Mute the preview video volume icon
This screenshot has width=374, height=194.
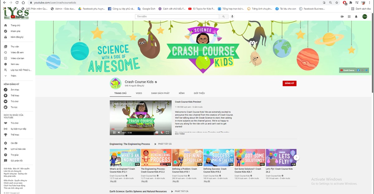coord(119,132)
